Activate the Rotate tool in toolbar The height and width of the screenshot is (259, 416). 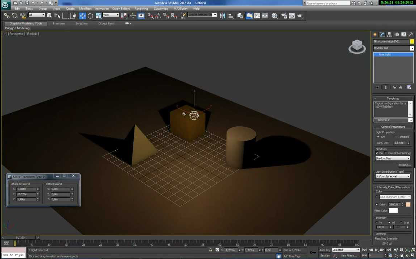(x=90, y=15)
